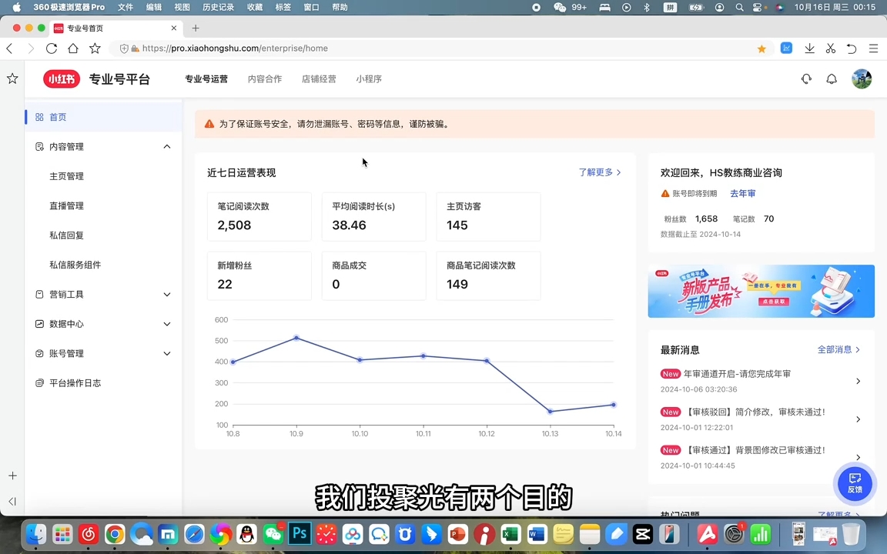This screenshot has width=887, height=554.
Task: Open the notifications bell icon
Action: (832, 78)
